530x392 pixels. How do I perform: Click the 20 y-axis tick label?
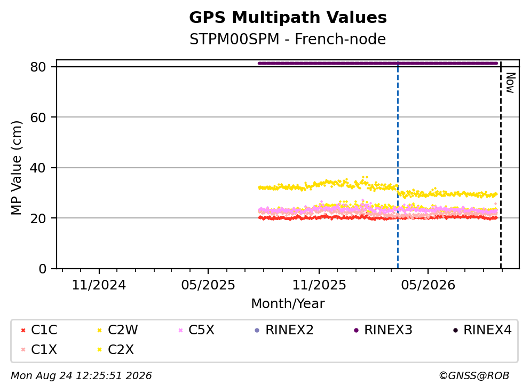[x=38, y=218]
